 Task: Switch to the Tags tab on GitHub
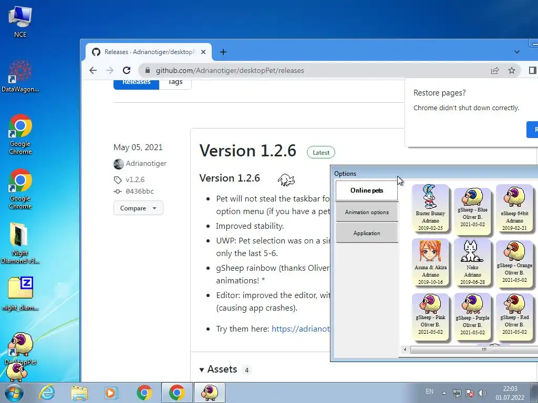pos(175,82)
